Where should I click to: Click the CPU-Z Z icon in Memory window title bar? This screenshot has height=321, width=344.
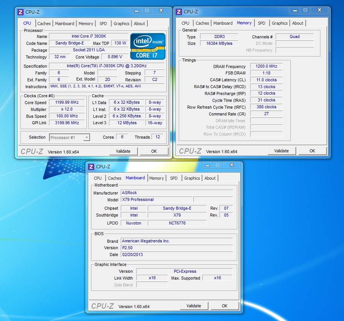click(179, 12)
